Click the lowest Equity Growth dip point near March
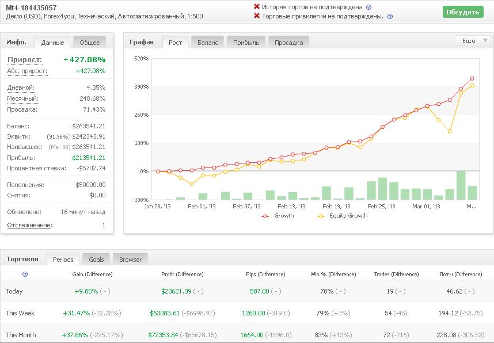 click(x=450, y=131)
